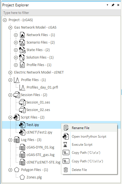This screenshot has width=122, height=184.
Task: Click the top-level Profile Files curve icon
Action: tap(17, 80)
